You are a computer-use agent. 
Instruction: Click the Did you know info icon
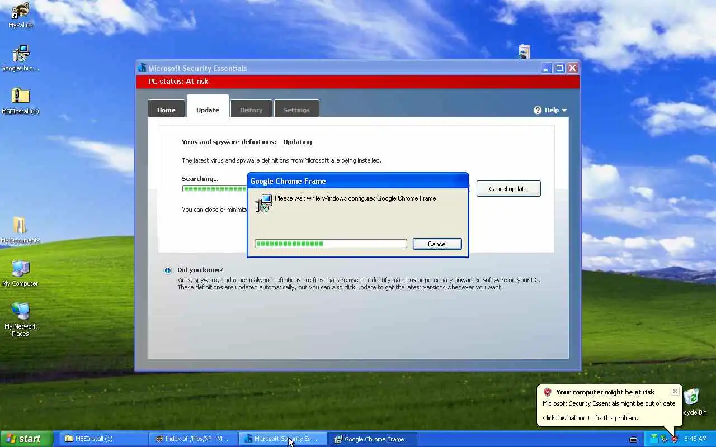tap(167, 270)
